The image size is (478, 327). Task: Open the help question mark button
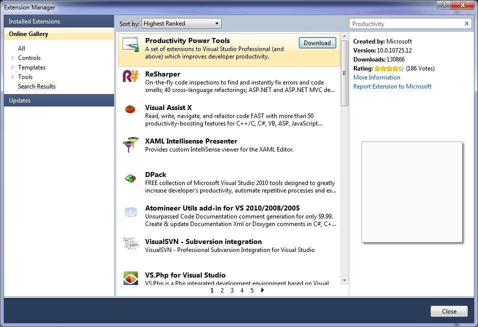coord(443,5)
